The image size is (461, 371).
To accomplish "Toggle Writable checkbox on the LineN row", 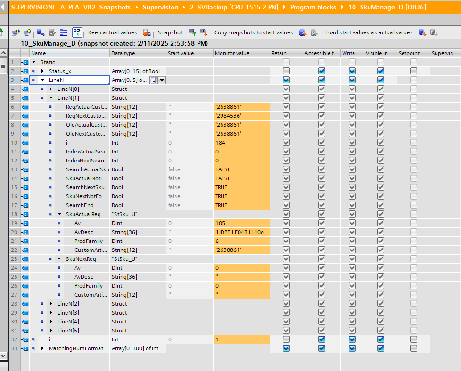I will coord(352,80).
